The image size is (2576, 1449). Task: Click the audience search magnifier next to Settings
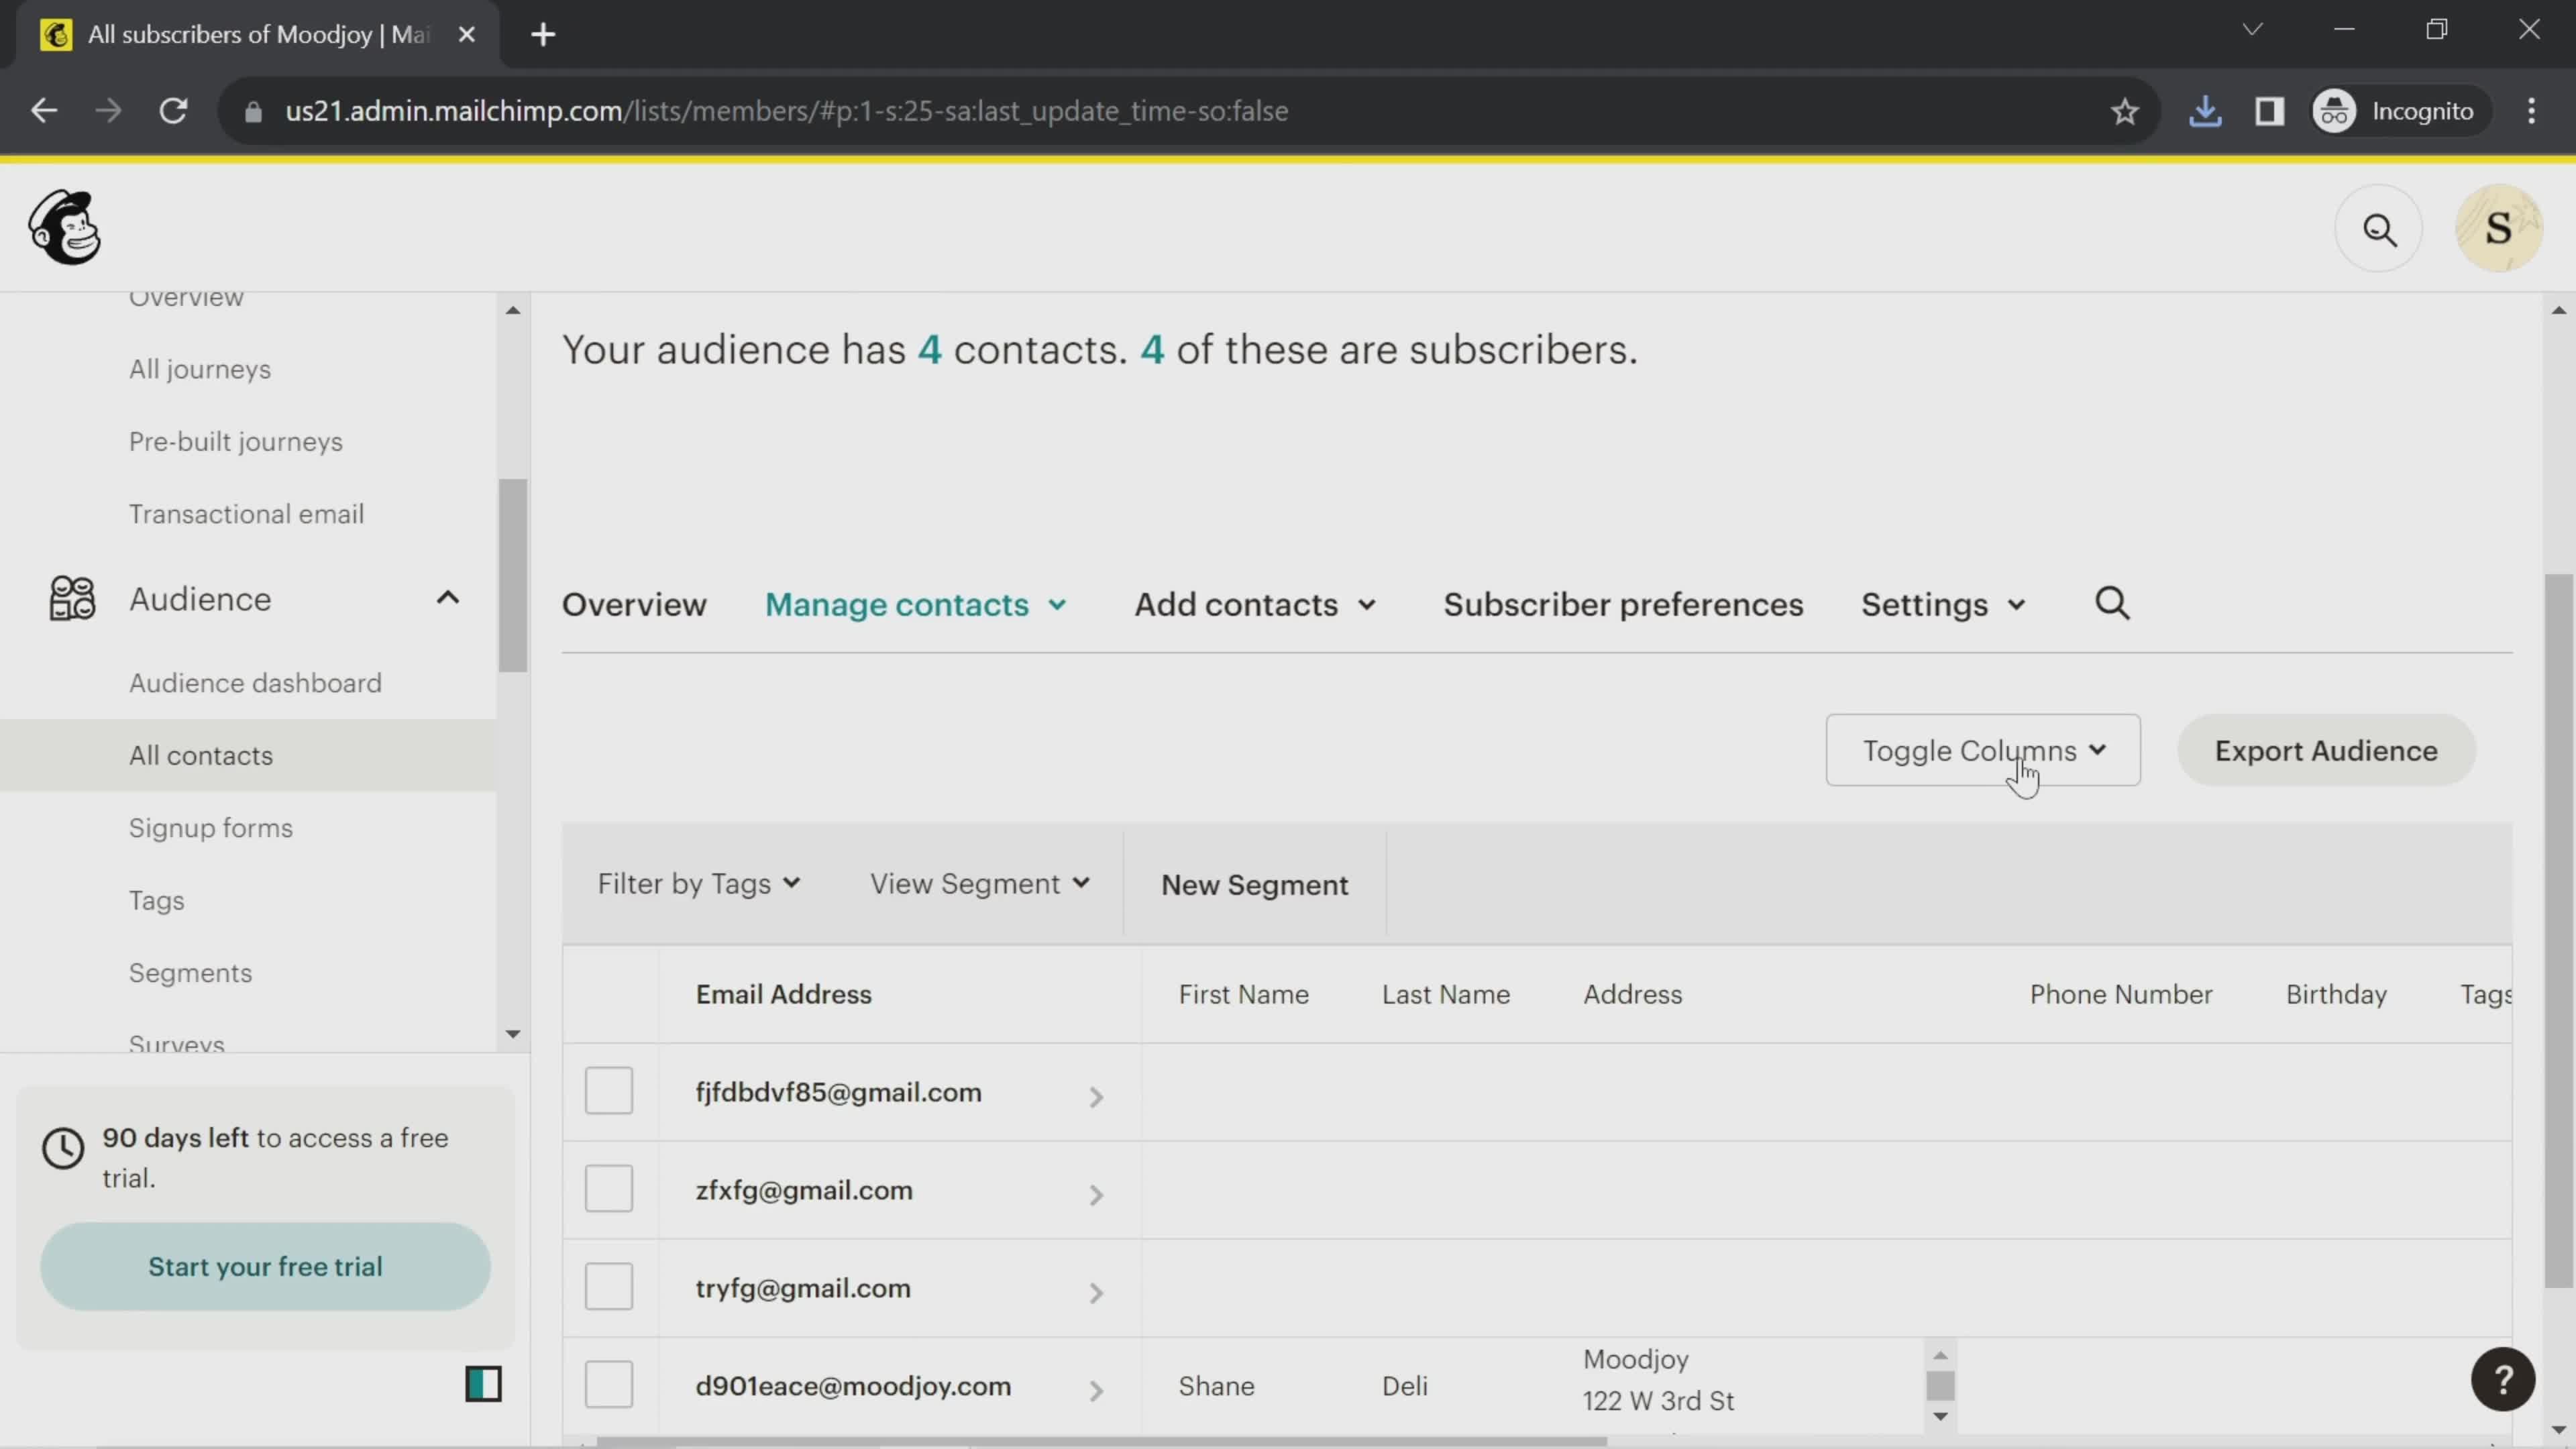[2112, 604]
